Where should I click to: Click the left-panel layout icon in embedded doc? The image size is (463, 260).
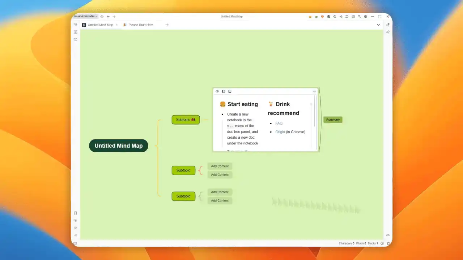[223, 91]
